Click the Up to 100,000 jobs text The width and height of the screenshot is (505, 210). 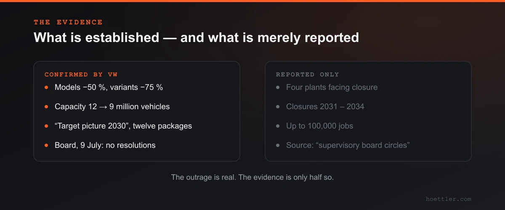pos(320,126)
